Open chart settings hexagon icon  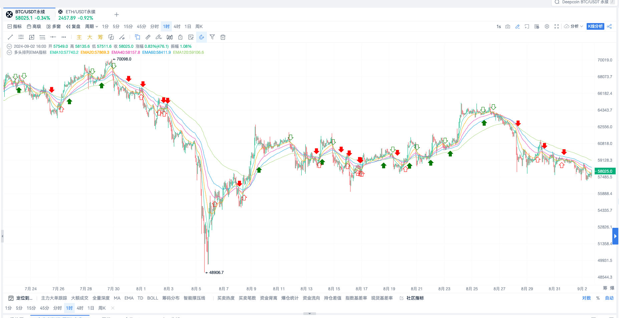tap(547, 26)
